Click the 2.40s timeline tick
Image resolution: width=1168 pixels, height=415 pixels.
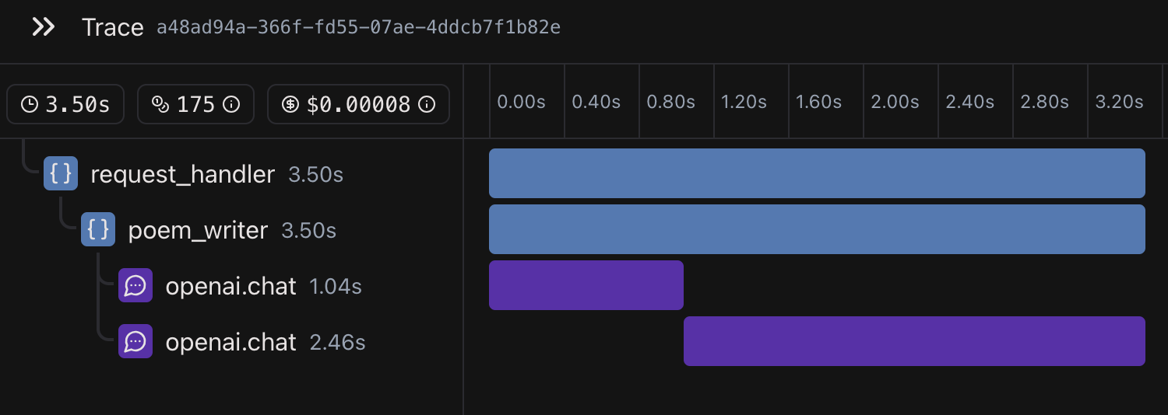tap(969, 102)
